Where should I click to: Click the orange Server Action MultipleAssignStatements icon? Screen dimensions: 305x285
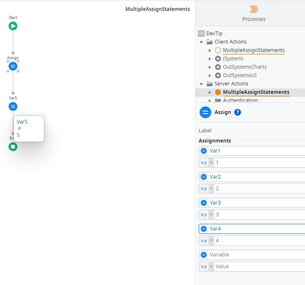tap(218, 92)
